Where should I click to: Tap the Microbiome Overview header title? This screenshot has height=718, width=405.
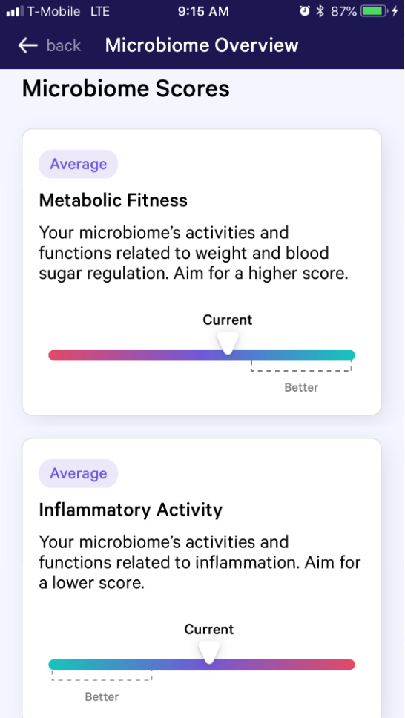tap(202, 45)
